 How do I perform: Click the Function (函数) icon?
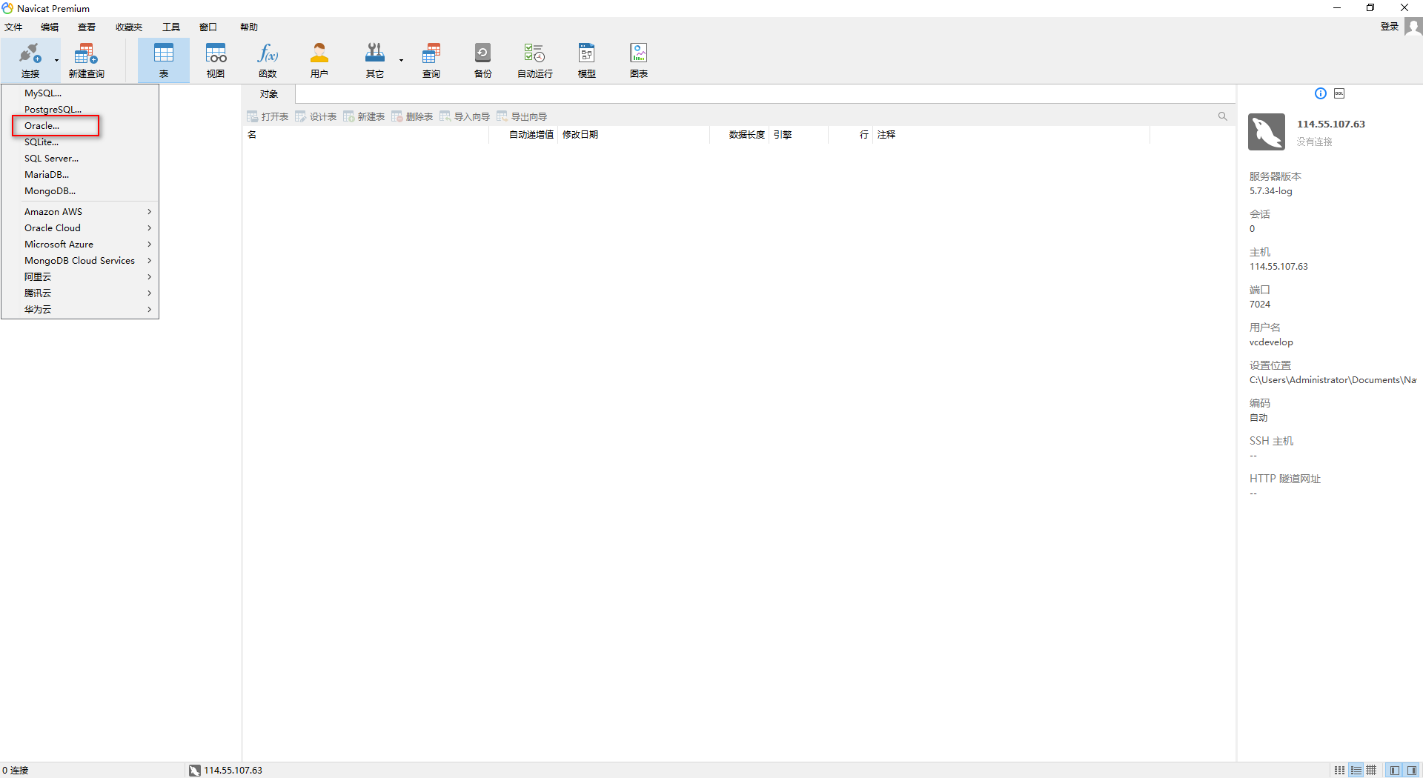tap(268, 60)
